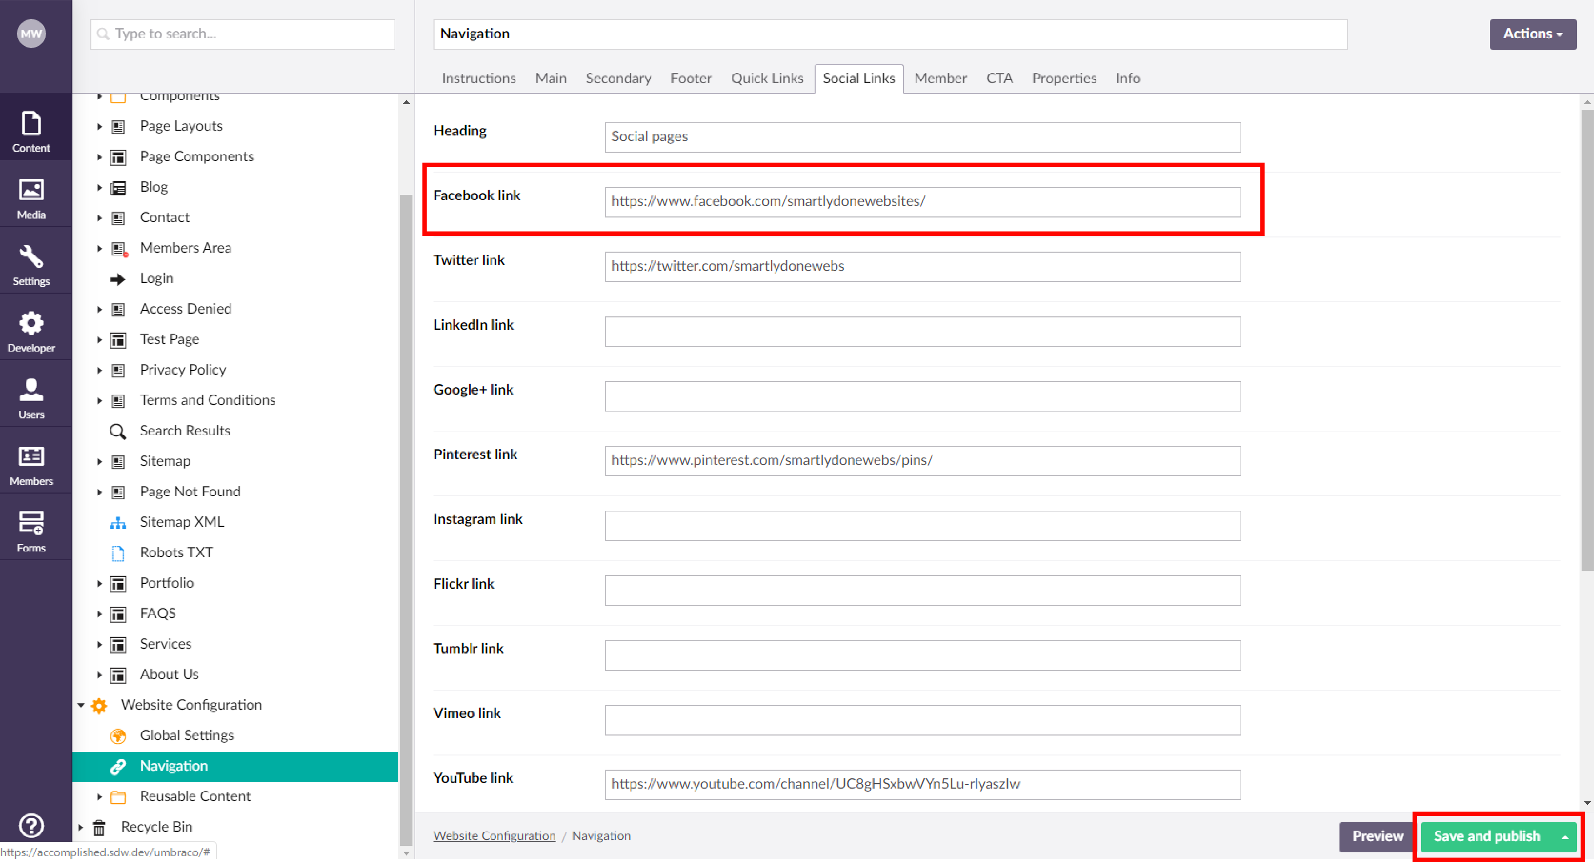Screen dimensions: 1594x862
Task: Click the Portfolio page icon
Action: pyautogui.click(x=118, y=584)
